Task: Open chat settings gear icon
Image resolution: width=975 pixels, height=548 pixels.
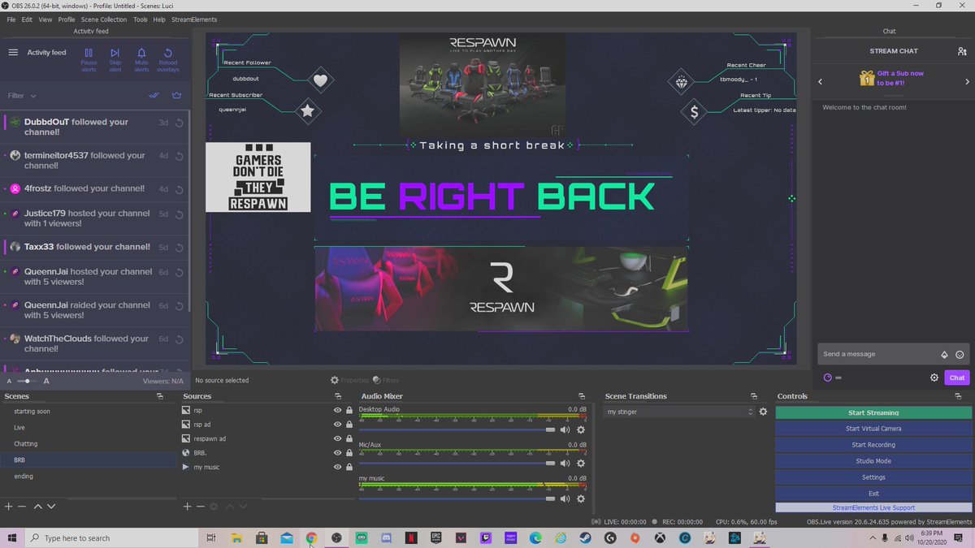Action: [934, 378]
